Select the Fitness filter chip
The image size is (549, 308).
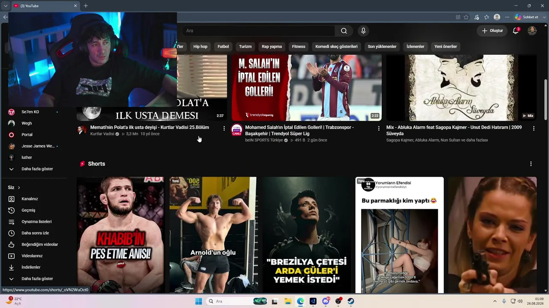(299, 47)
